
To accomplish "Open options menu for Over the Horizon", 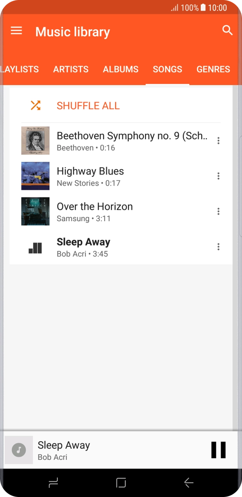I will (218, 211).
